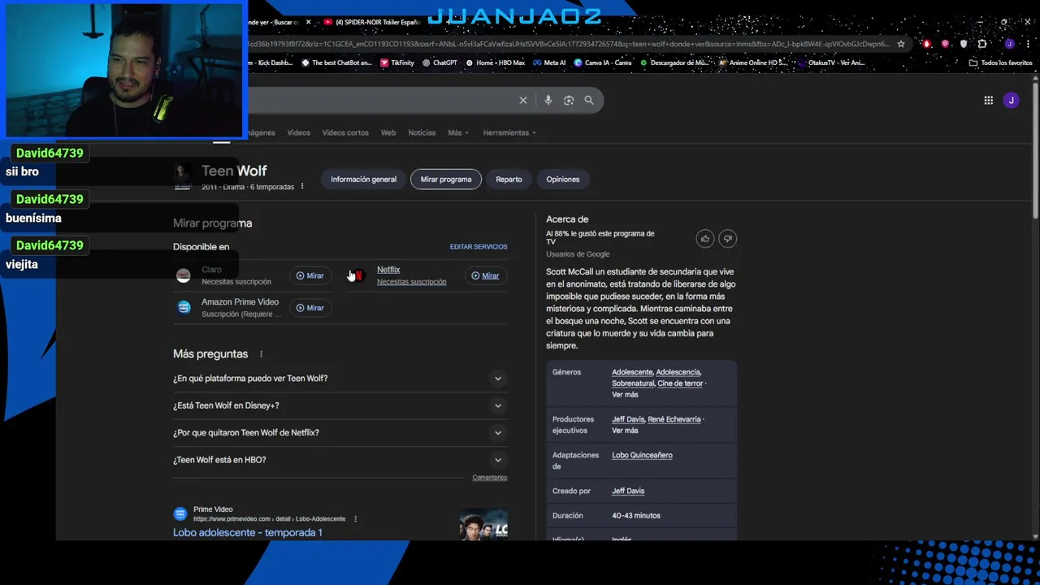Image resolution: width=1040 pixels, height=585 pixels.
Task: Open the OtakusTV bookmark
Action: click(830, 63)
